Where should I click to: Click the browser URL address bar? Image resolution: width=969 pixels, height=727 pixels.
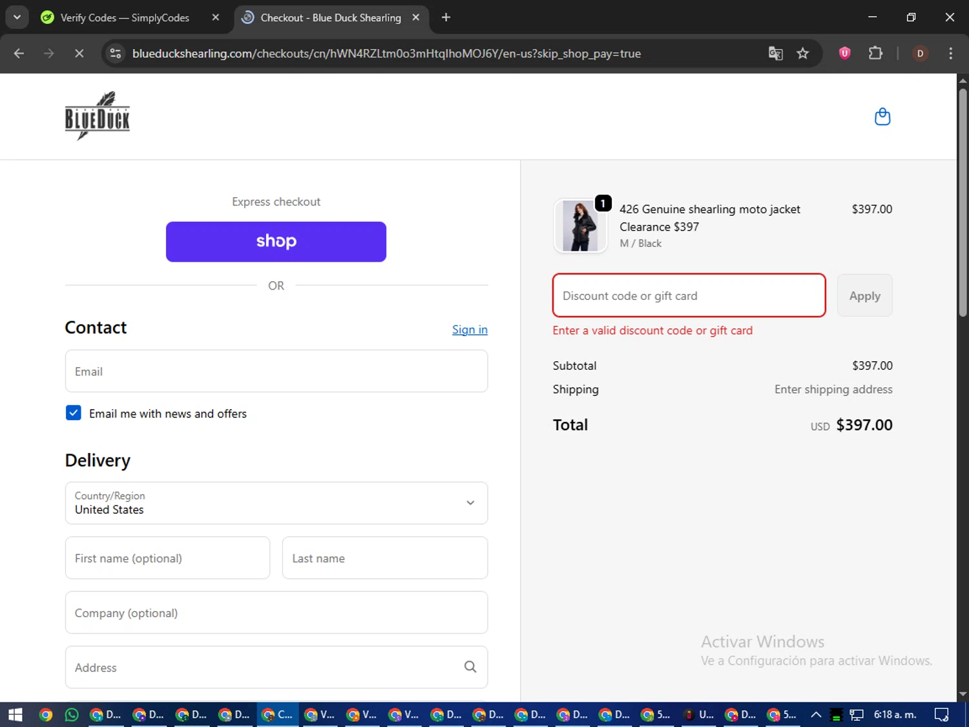[386, 54]
